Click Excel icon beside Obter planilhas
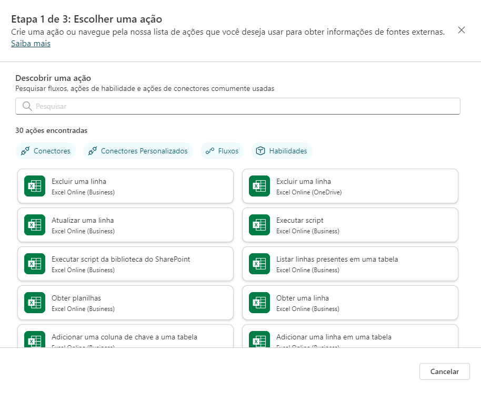This screenshot has width=481, height=393. click(x=35, y=303)
